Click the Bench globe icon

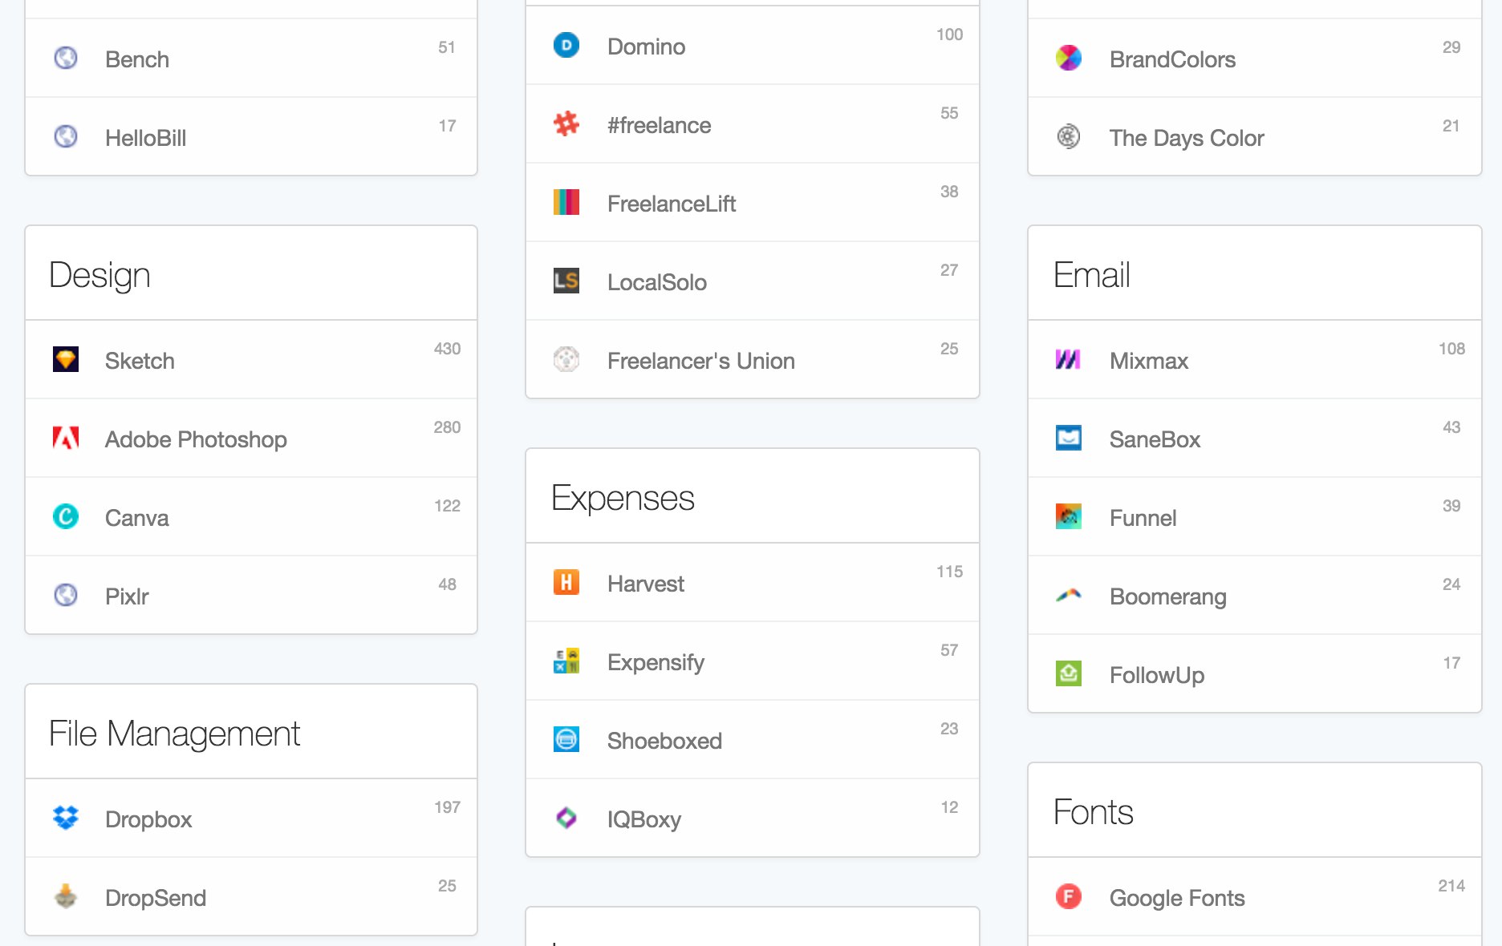pyautogui.click(x=66, y=58)
